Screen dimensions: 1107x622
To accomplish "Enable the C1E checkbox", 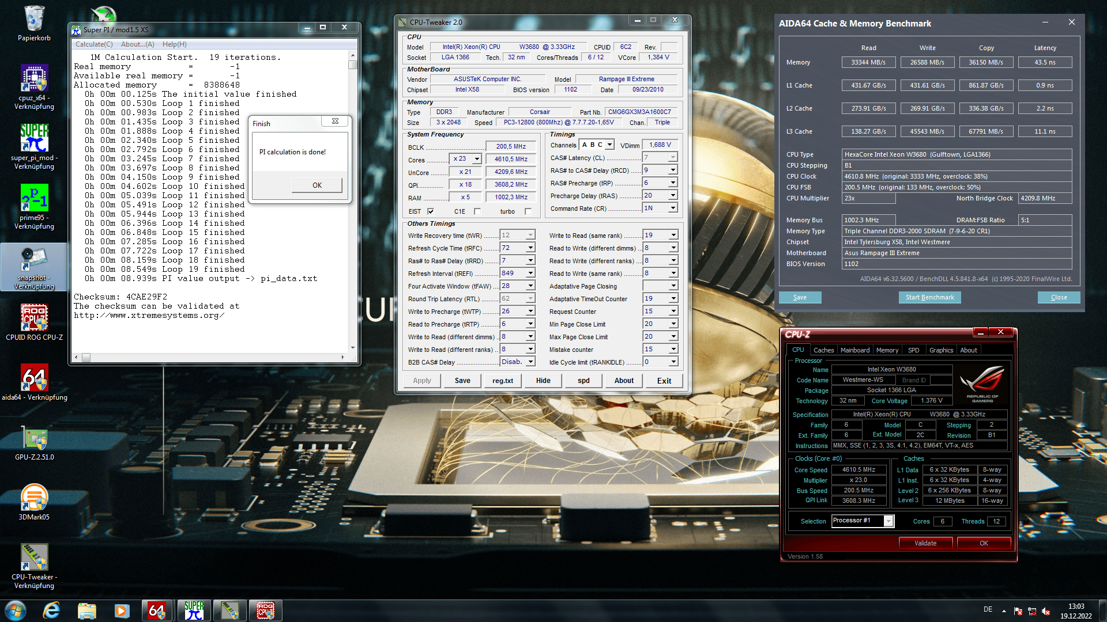I will (477, 211).
